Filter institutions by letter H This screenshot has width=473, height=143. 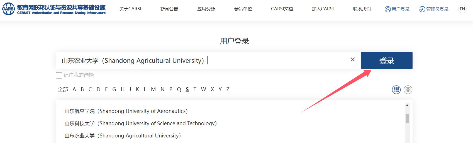pos(123,89)
